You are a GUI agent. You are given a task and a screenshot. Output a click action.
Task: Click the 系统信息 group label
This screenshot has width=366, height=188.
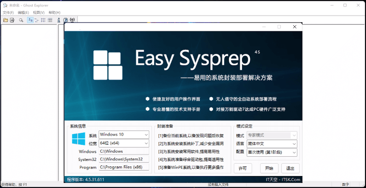(78, 126)
